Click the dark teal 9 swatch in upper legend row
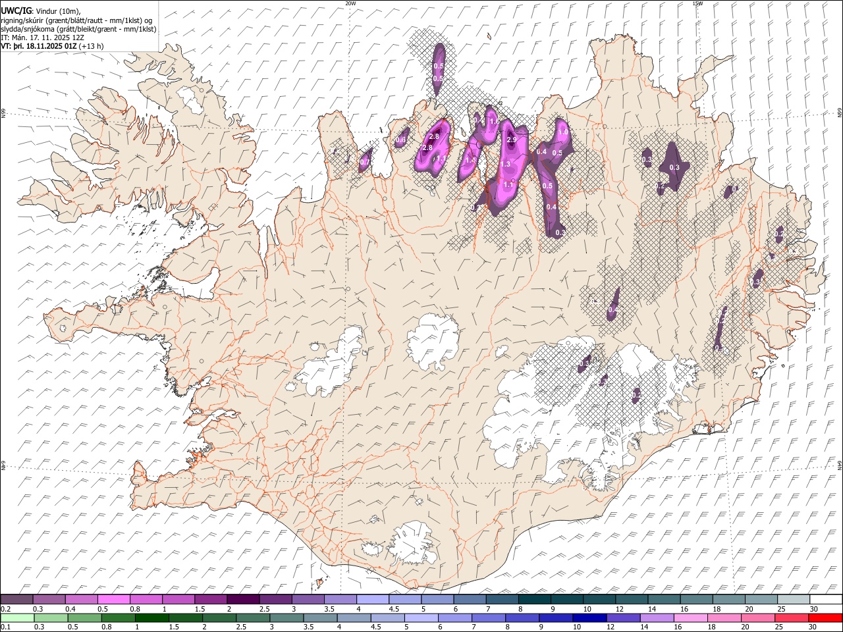Image resolution: width=843 pixels, height=632 pixels. pos(567,599)
